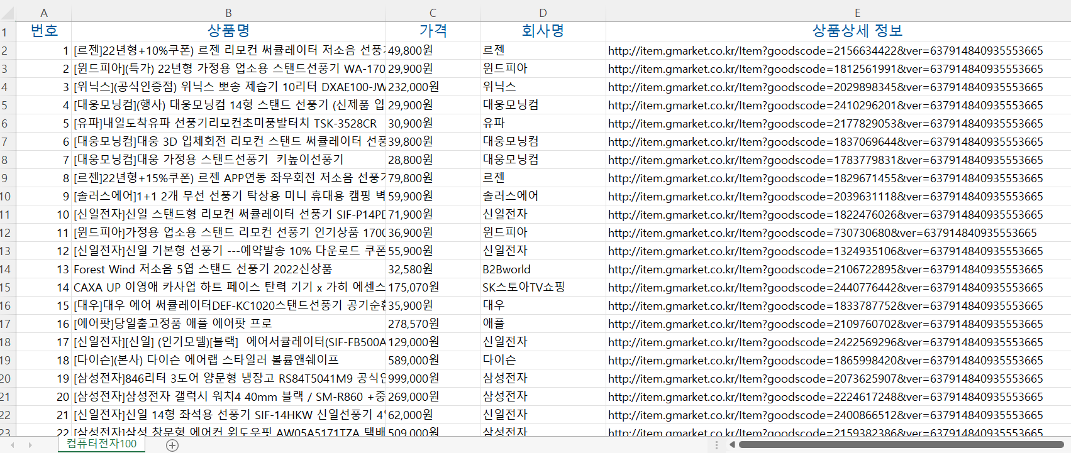Screen dimensions: 1071x453
Task: Select row 12 header
Action: point(8,232)
